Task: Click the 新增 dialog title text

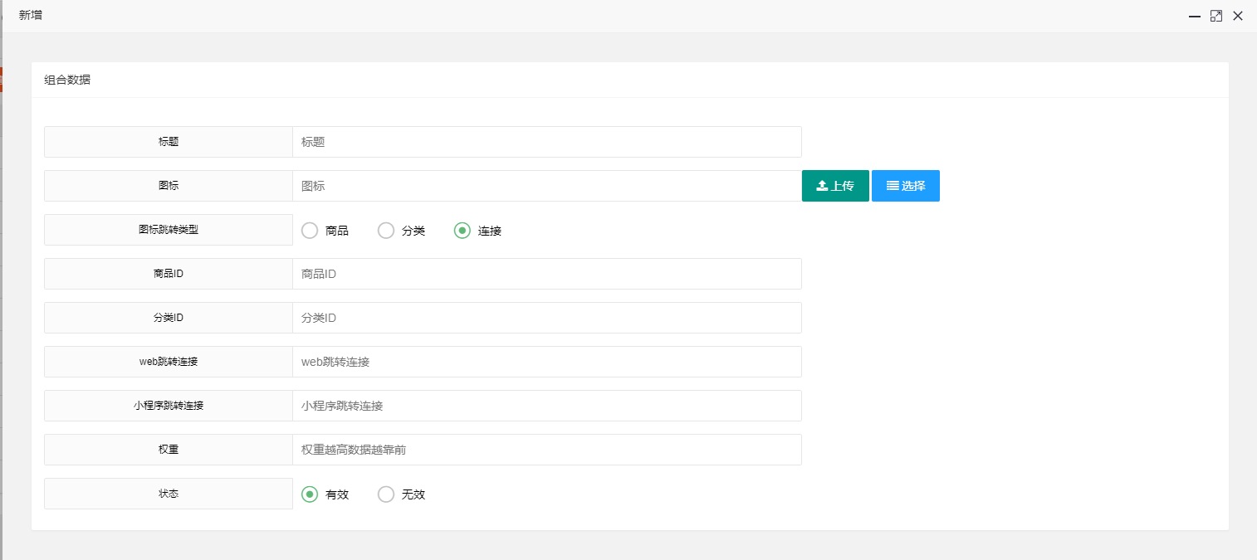Action: 31,16
